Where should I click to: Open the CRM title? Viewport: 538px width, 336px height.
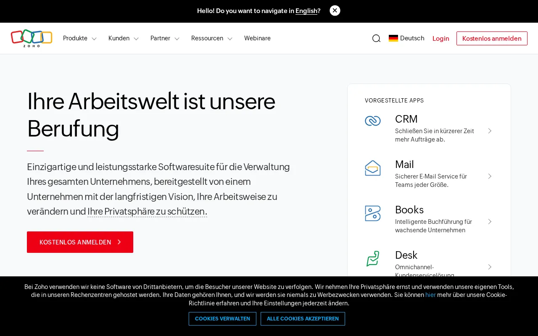[x=406, y=119]
